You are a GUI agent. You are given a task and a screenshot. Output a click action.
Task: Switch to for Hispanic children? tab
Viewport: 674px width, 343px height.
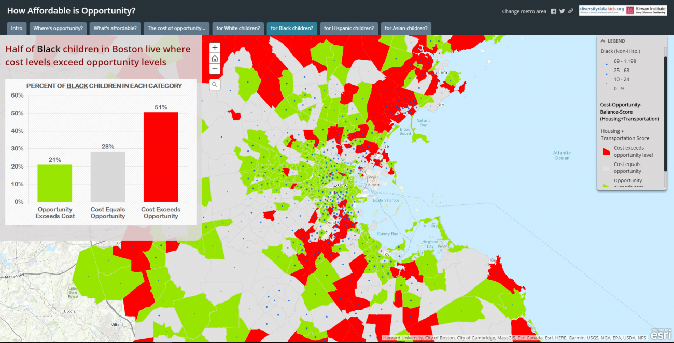[349, 29]
